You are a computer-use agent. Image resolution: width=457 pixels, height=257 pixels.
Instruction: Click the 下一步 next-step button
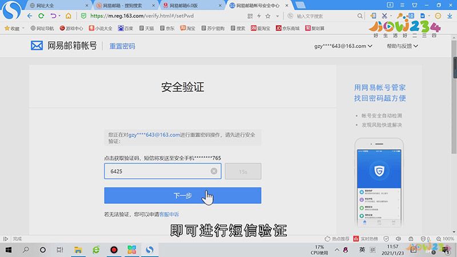point(183,195)
